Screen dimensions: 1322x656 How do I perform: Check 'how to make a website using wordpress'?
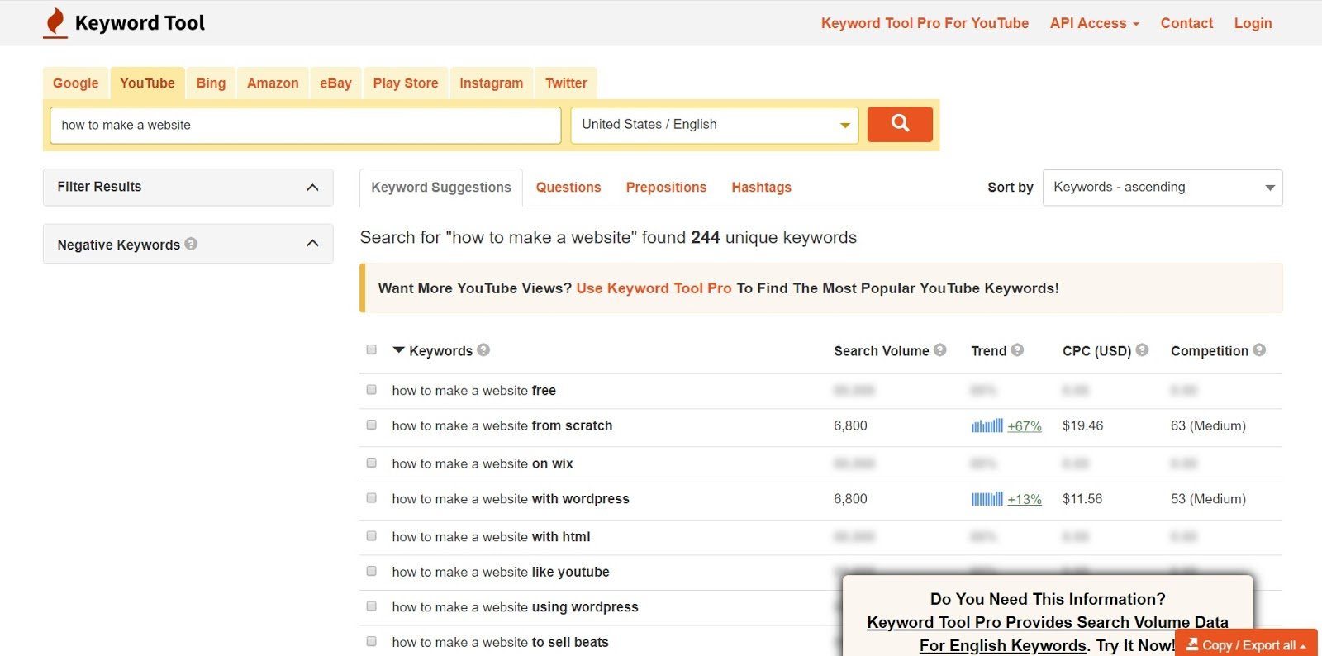[x=371, y=606]
